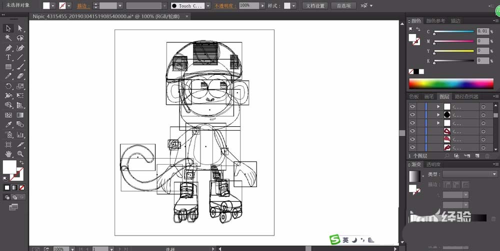Open stroke weight dropdown arrow
This screenshot has height=251, width=500.
(120, 5)
